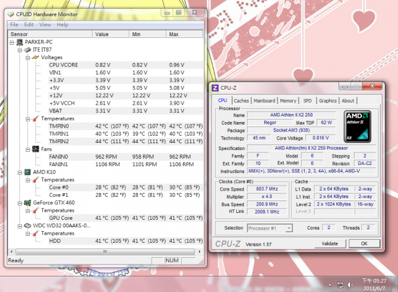
Task: Click the PARKER-PC computer icon
Action: coord(19,42)
